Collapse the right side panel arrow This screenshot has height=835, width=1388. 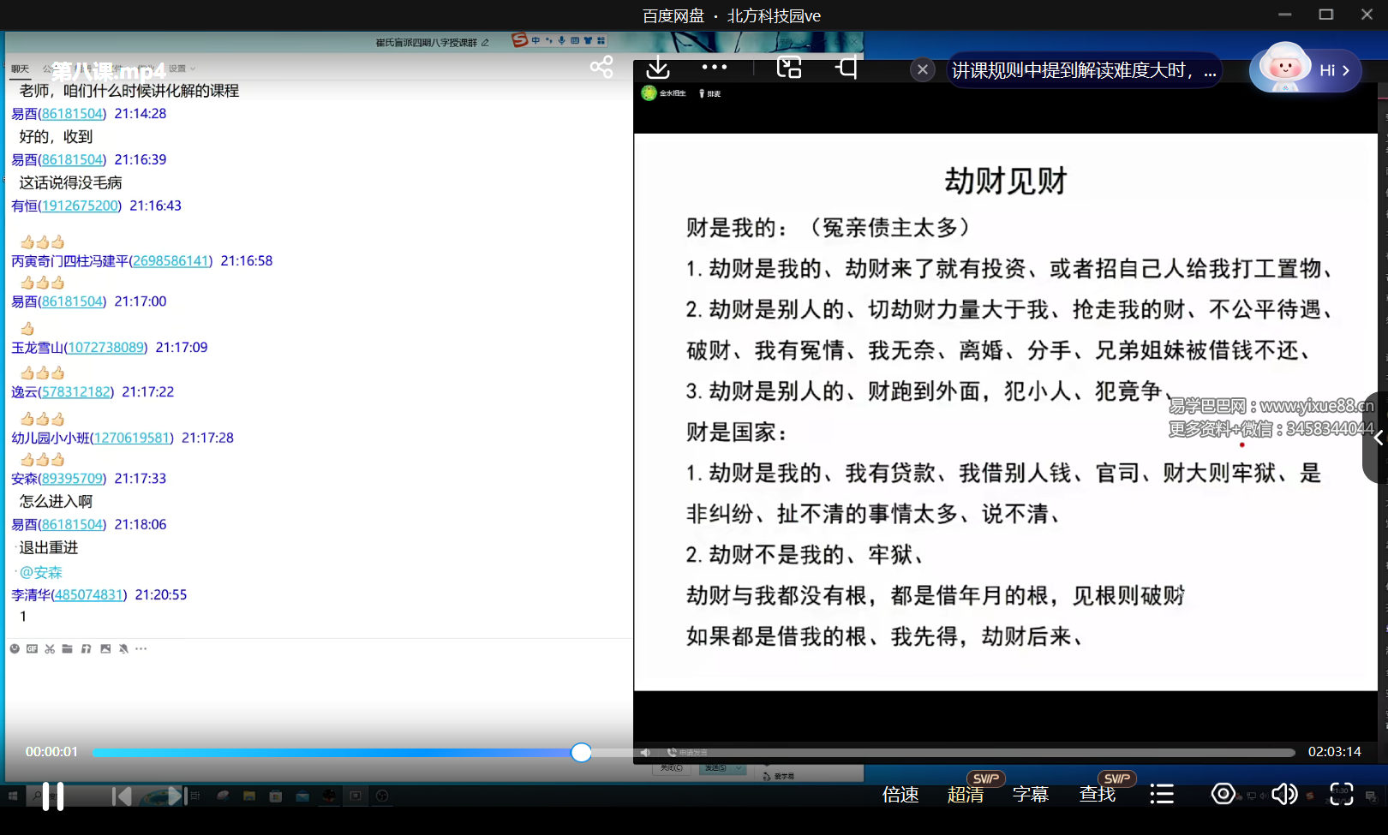point(1378,438)
